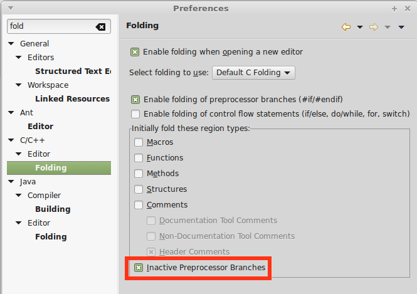Viewport: 417px width, 294px height.
Task: Select Folding under Java Editor
Action: 51,236
